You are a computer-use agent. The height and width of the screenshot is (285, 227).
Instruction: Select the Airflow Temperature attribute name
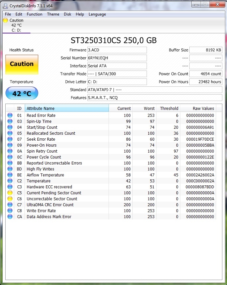(45, 175)
